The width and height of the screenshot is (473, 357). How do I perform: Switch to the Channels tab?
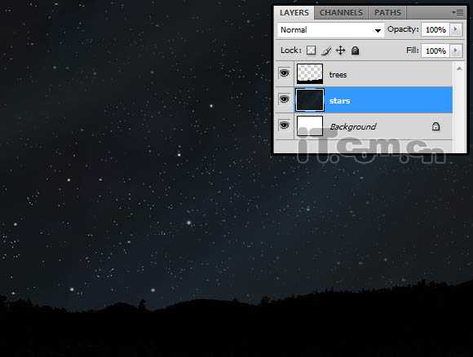(x=341, y=13)
